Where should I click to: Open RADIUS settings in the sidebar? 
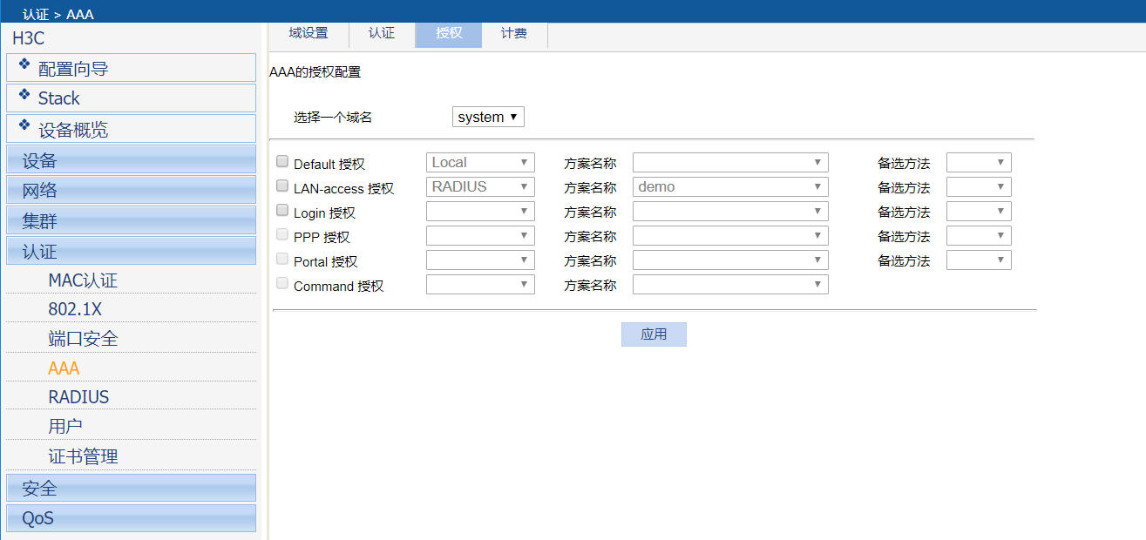[78, 397]
